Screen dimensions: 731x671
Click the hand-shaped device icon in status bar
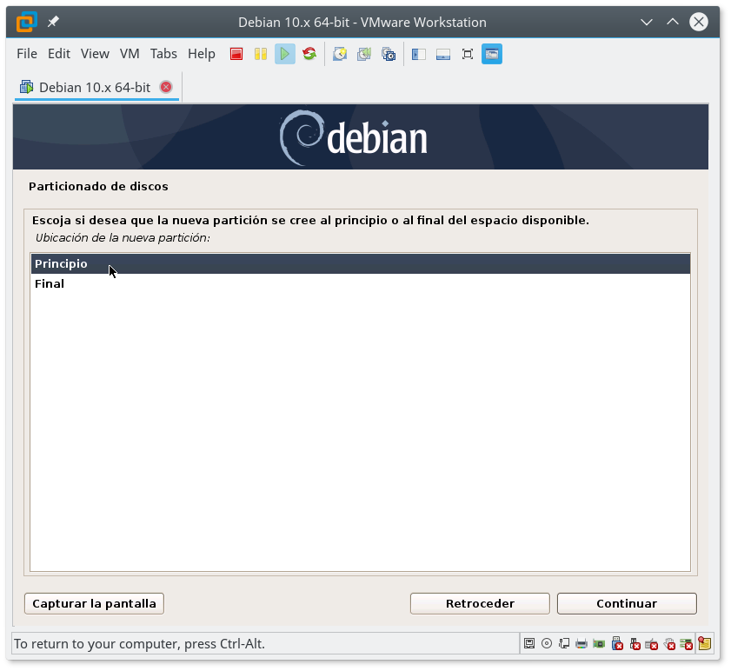[669, 644]
